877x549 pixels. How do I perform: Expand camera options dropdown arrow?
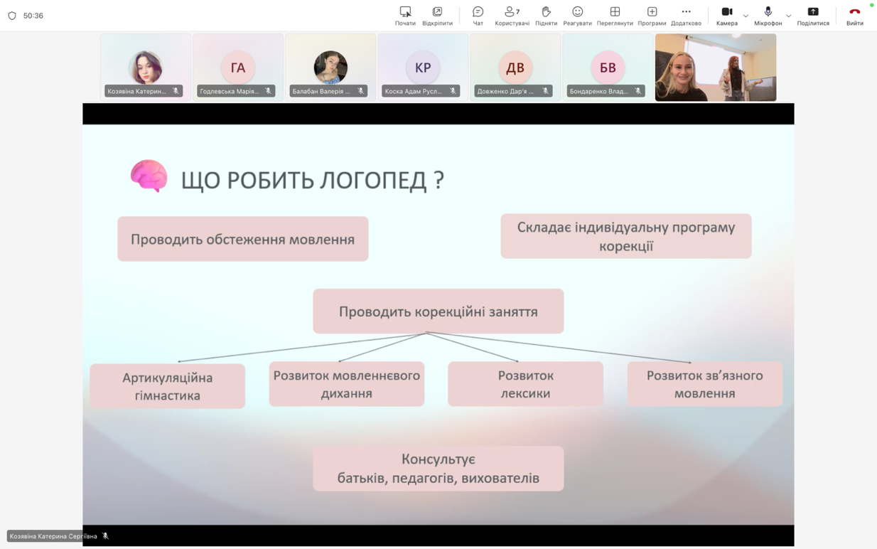[746, 16]
